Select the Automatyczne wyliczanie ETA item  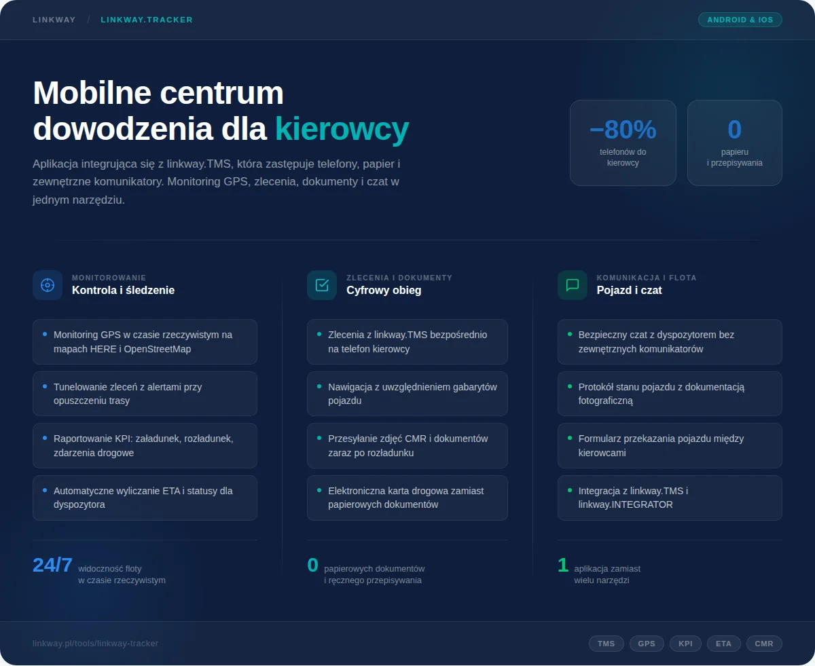(145, 498)
